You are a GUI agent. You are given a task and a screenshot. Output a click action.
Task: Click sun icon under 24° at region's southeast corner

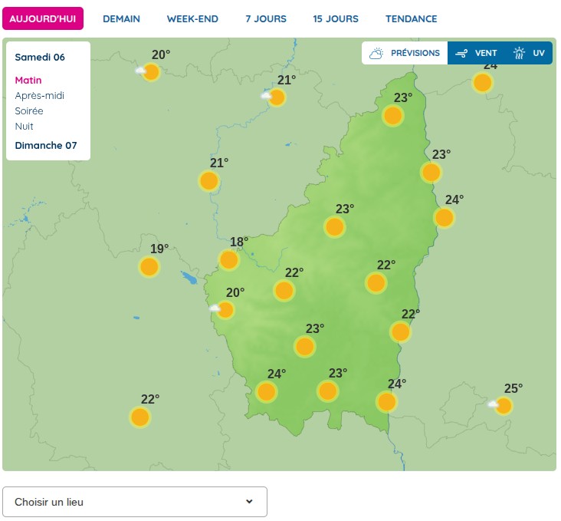tap(387, 401)
